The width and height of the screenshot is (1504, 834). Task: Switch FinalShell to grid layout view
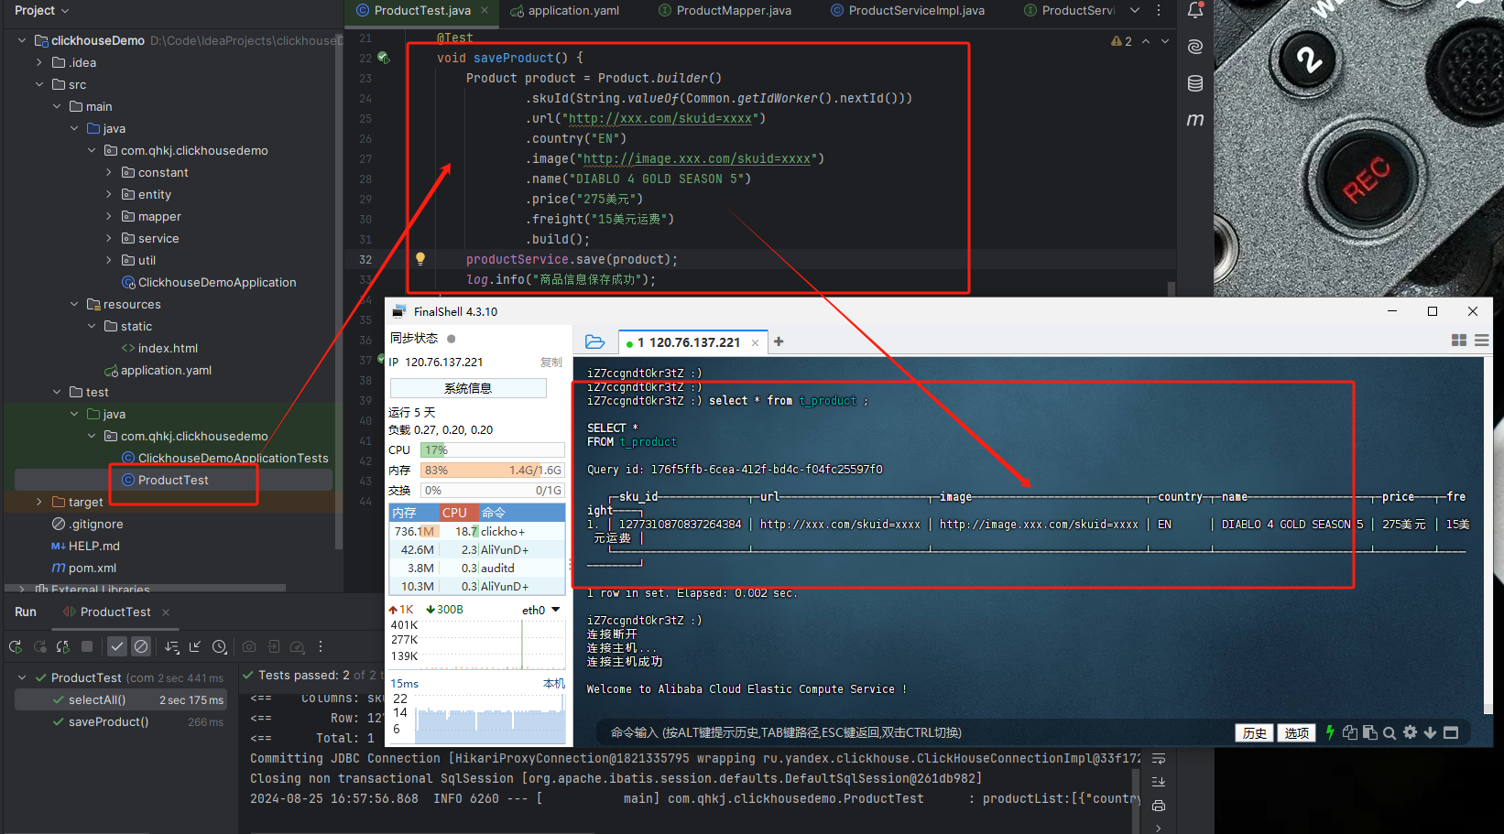(x=1459, y=341)
